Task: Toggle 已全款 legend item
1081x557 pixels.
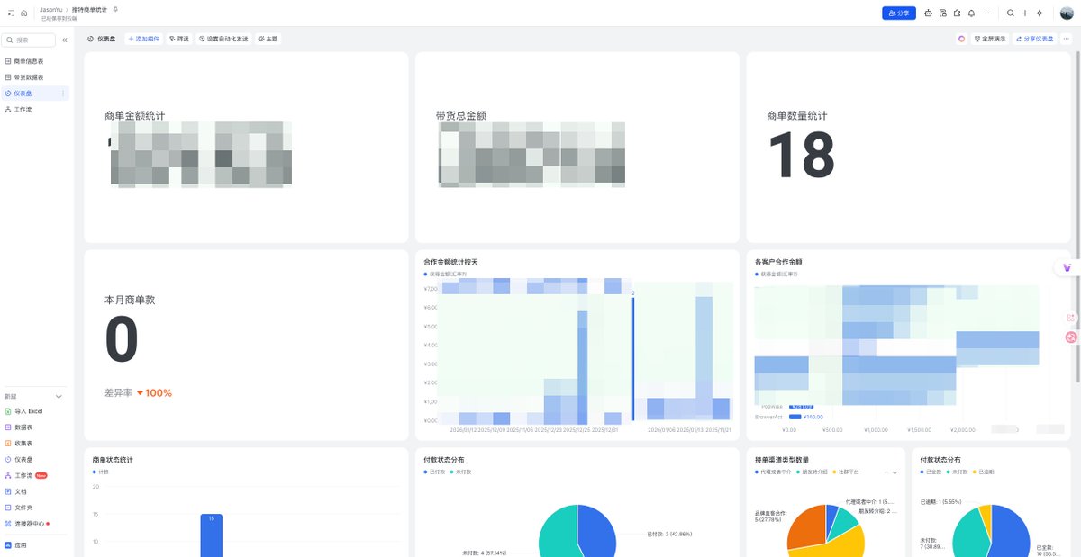Action: (x=930, y=472)
